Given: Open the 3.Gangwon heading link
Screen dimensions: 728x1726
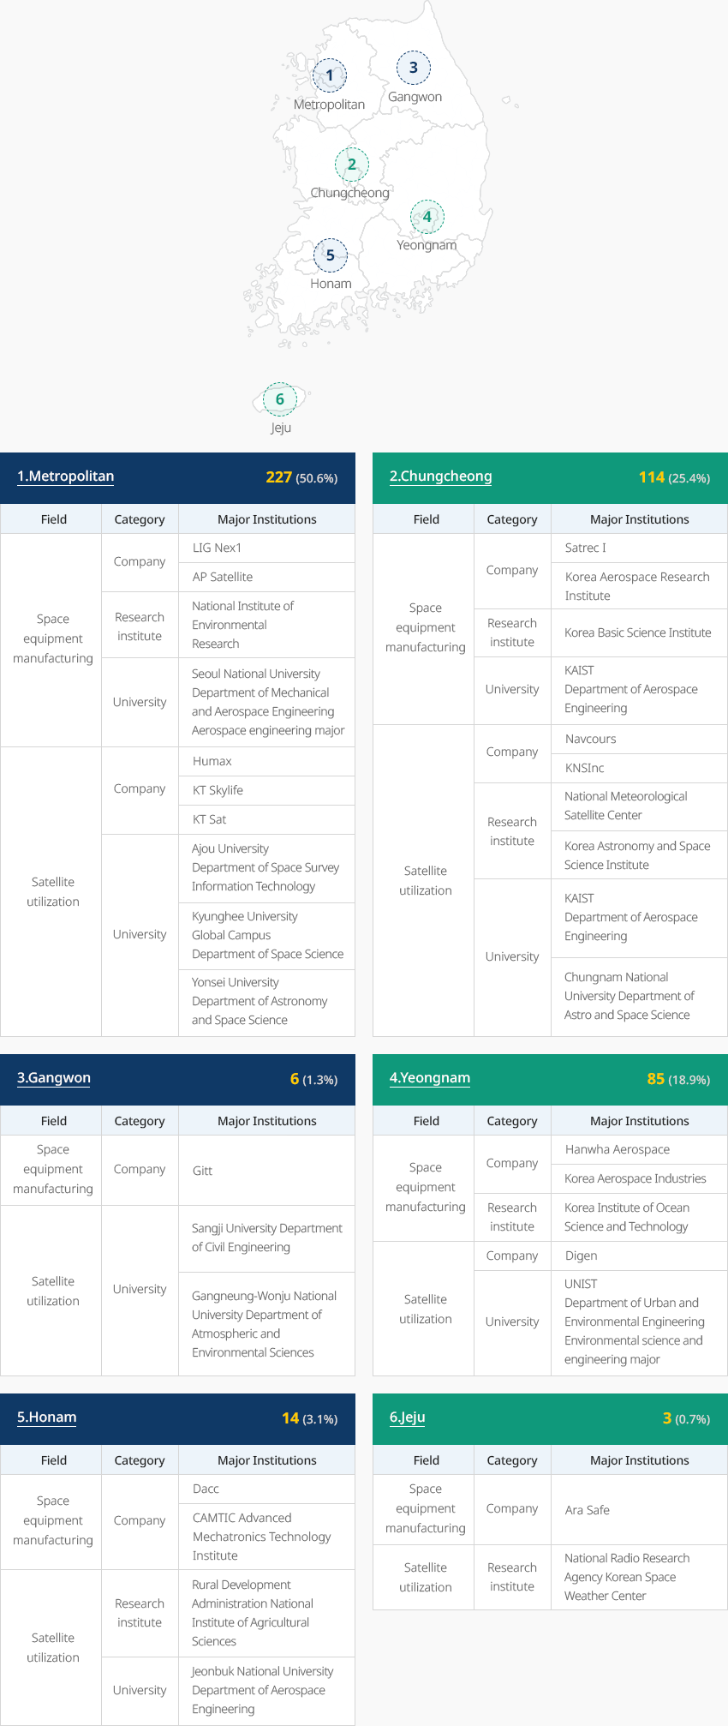Looking at the screenshot, I should click(x=54, y=1078).
